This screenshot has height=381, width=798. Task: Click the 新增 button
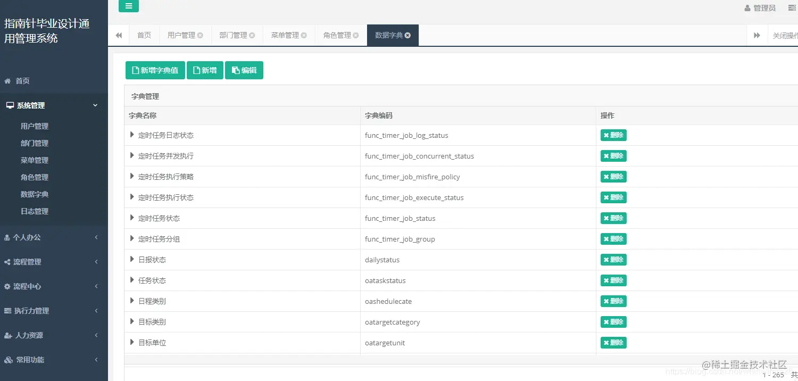click(205, 70)
